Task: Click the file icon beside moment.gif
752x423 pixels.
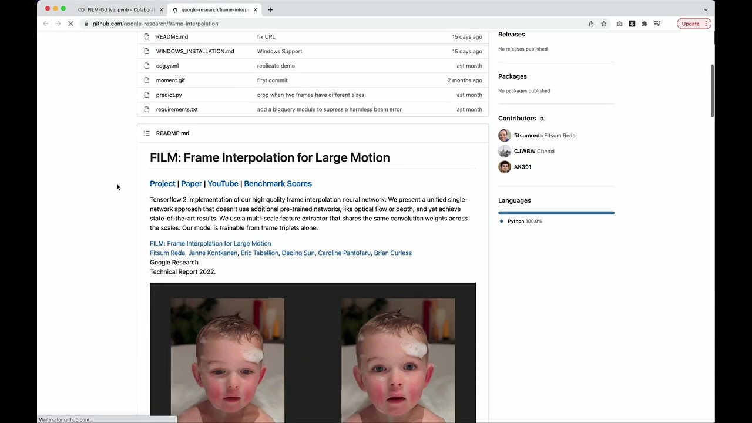Action: coord(147,80)
